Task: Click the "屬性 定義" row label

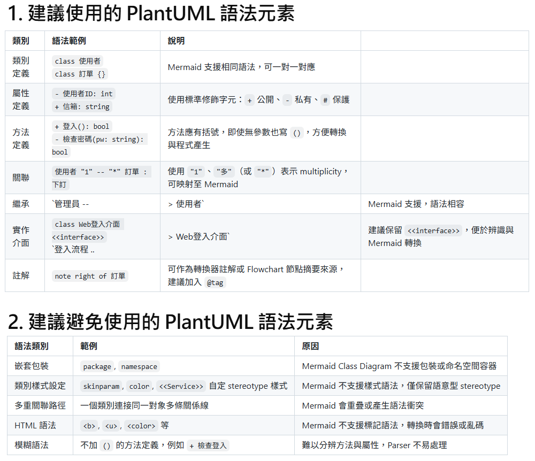Action: tap(21, 99)
